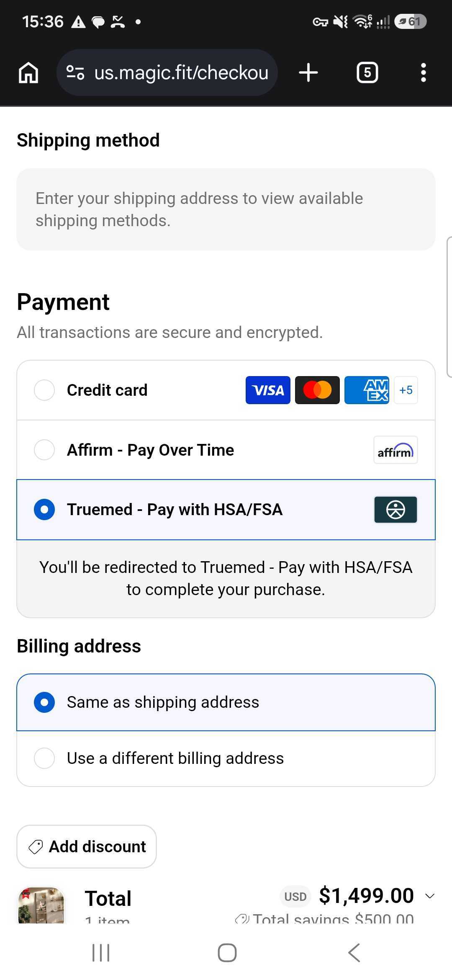Open the browser three-dot menu

click(x=424, y=72)
